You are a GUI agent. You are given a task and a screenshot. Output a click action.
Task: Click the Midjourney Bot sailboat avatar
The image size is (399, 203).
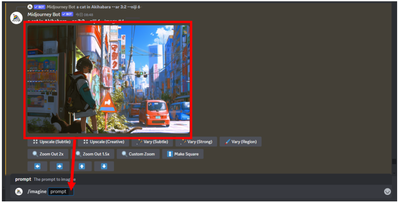coord(16,18)
